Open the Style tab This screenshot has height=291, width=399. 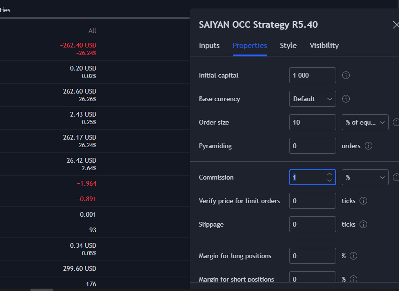288,46
